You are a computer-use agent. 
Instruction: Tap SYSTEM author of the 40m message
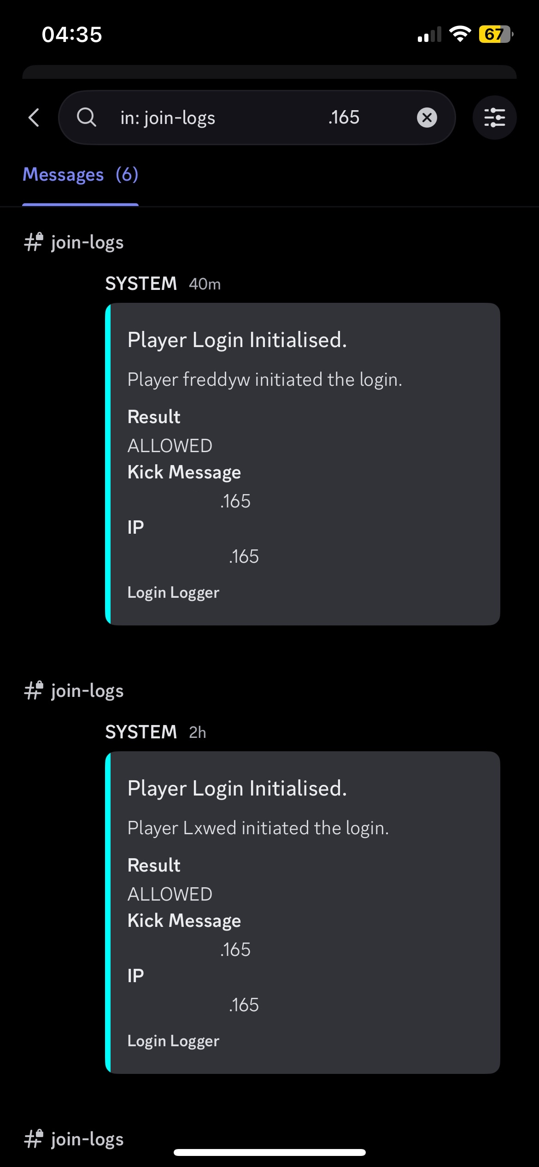coord(141,283)
